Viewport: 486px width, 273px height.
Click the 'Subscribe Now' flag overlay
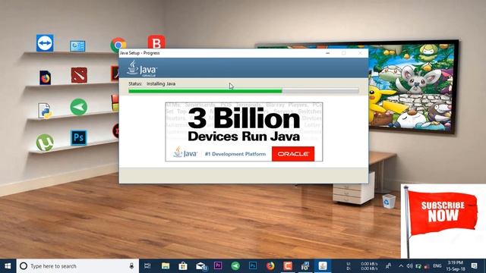443,221
